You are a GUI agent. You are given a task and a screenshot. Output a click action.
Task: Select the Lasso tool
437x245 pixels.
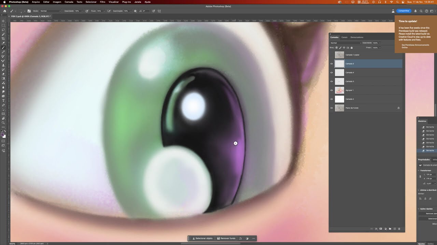click(3, 30)
